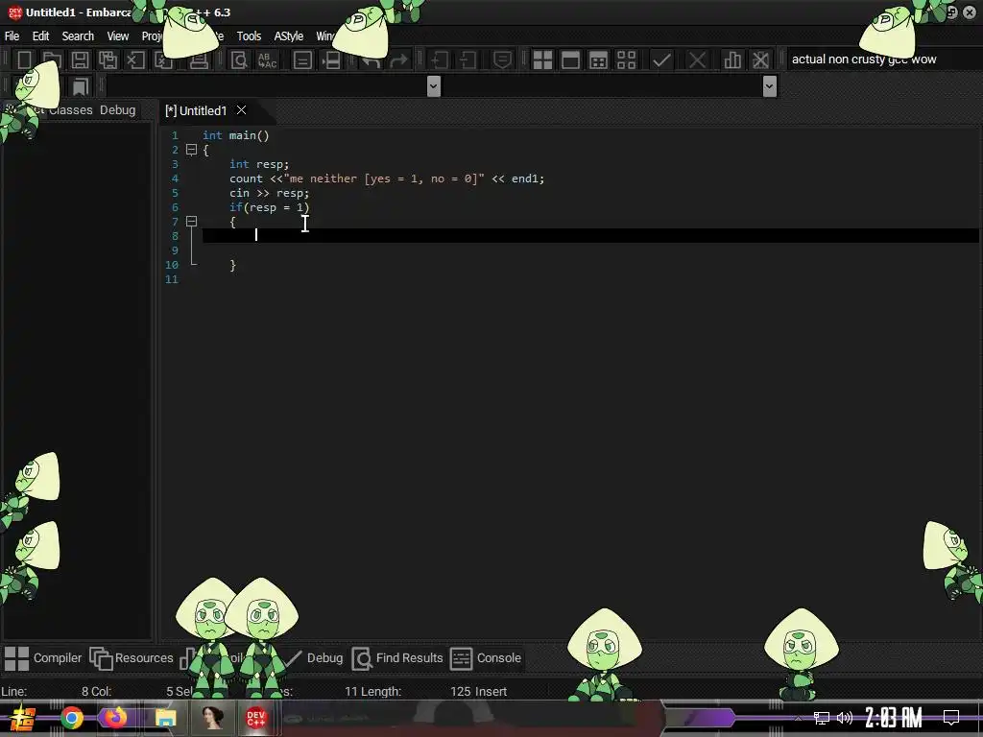Open the bottom Resources tab
The image size is (983, 737).
(x=132, y=658)
